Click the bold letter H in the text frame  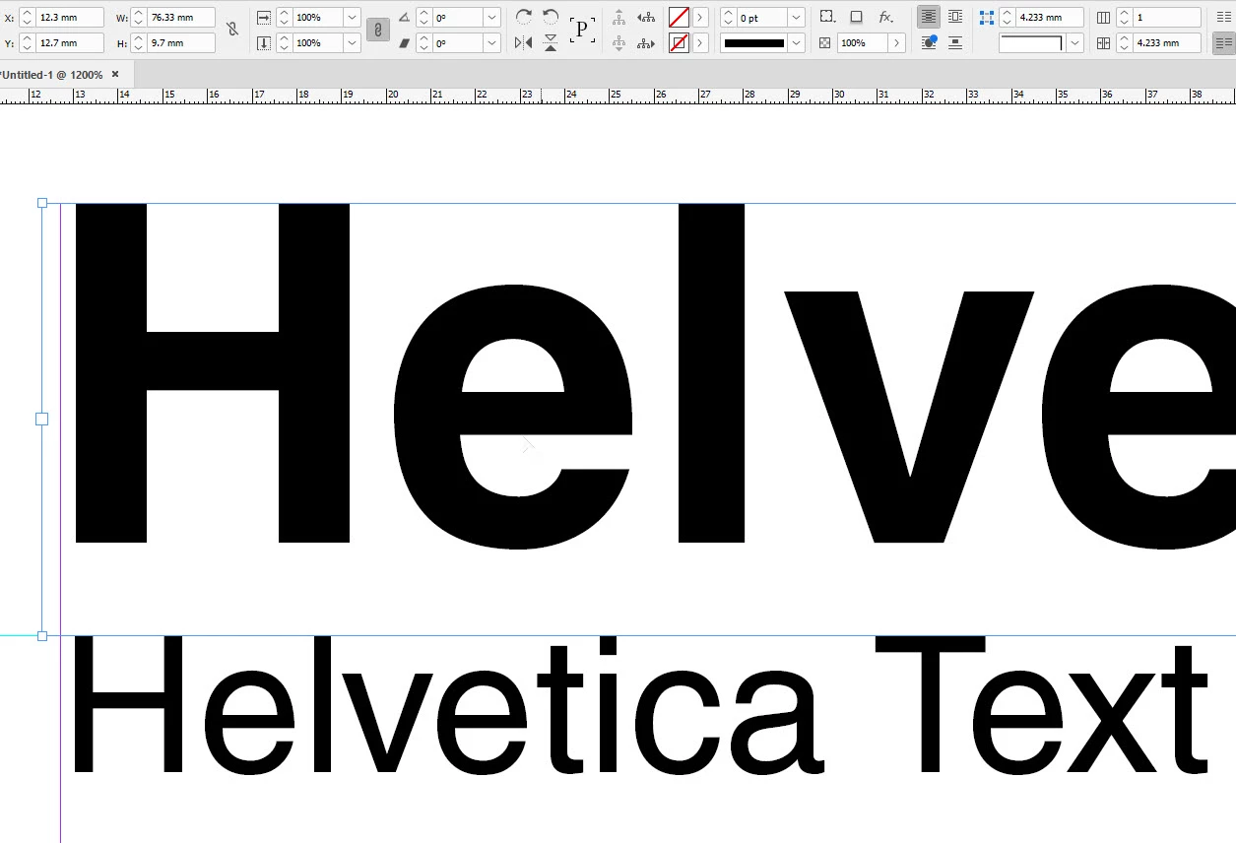(x=213, y=372)
